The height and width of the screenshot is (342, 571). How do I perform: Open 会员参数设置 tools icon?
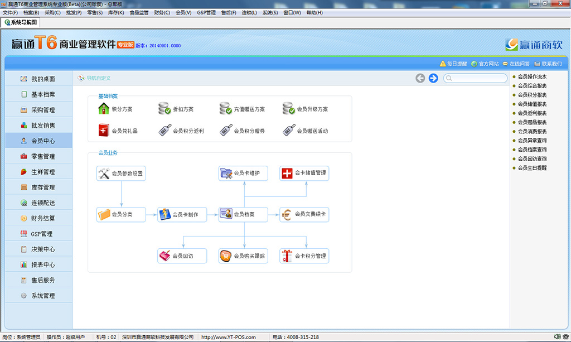pyautogui.click(x=104, y=174)
